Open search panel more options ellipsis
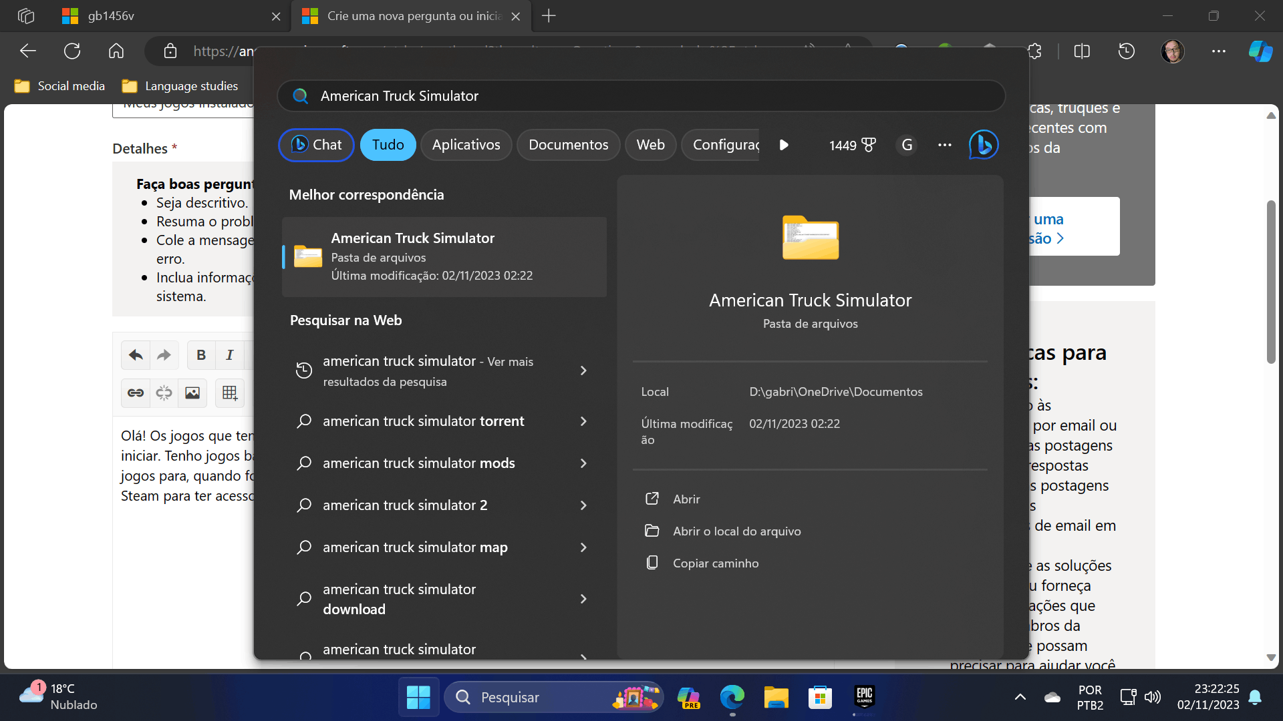The height and width of the screenshot is (721, 1283). [944, 145]
